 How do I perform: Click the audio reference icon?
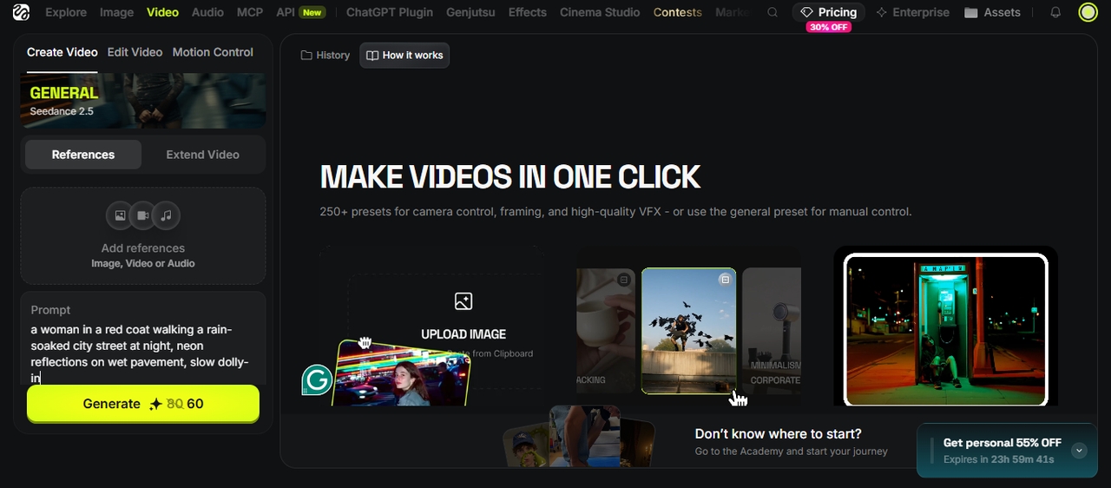click(166, 215)
